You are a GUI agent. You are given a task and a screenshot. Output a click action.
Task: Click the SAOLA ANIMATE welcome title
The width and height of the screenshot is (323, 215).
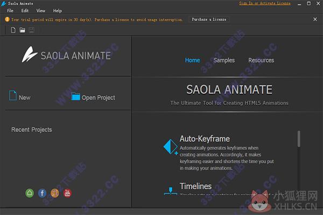(x=229, y=90)
